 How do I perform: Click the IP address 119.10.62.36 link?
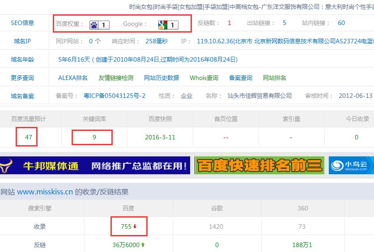pos(215,41)
